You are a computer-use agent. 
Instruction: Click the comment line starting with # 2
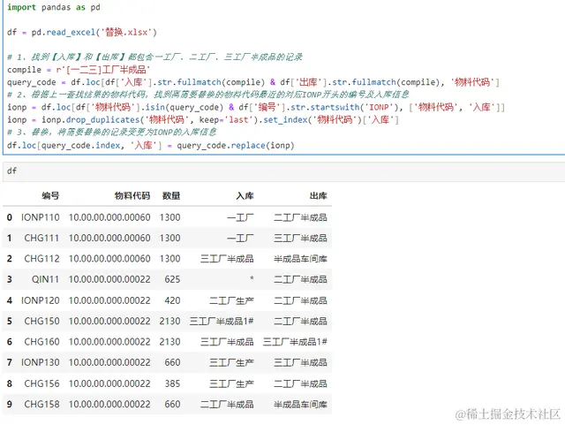tap(208, 95)
